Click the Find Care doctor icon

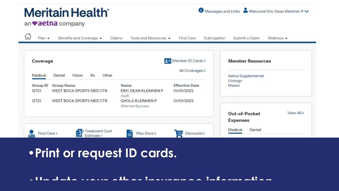click(32, 133)
